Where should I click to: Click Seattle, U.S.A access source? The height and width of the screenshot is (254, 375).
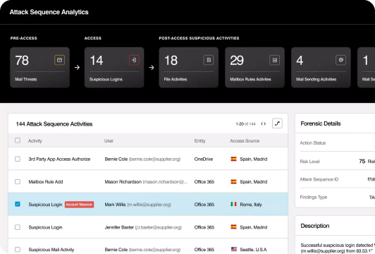point(253,250)
